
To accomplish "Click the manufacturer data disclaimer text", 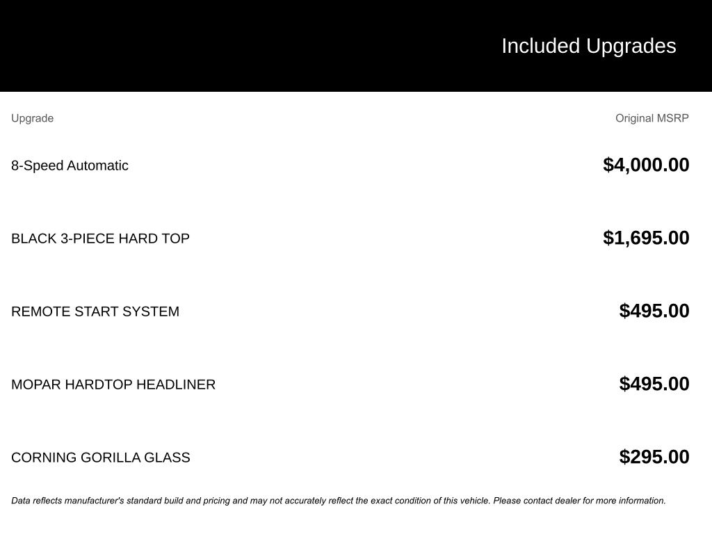I will click(x=339, y=501).
